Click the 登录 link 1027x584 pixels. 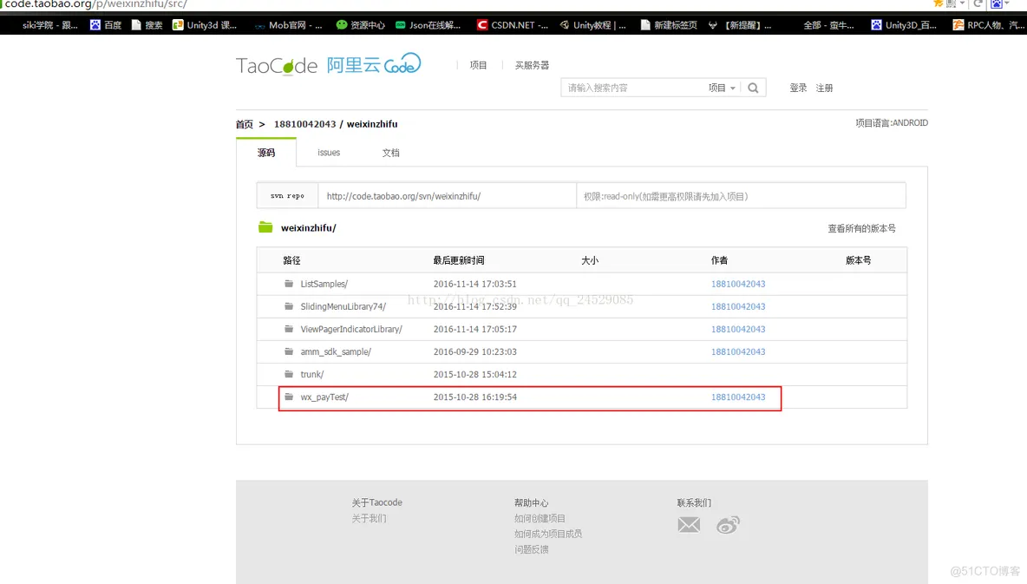pyautogui.click(x=798, y=88)
